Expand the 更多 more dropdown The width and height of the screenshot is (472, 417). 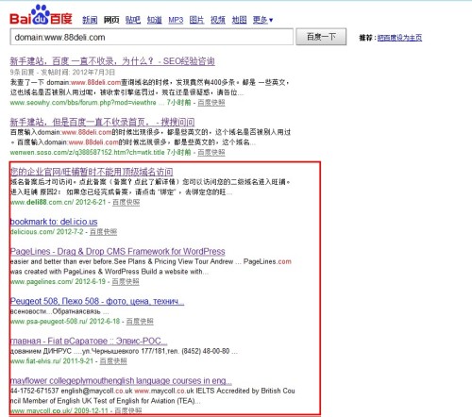[262, 20]
